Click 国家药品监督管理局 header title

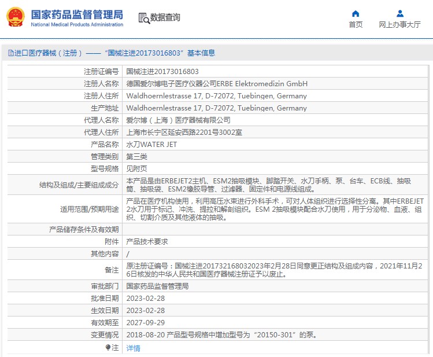tap(77, 14)
